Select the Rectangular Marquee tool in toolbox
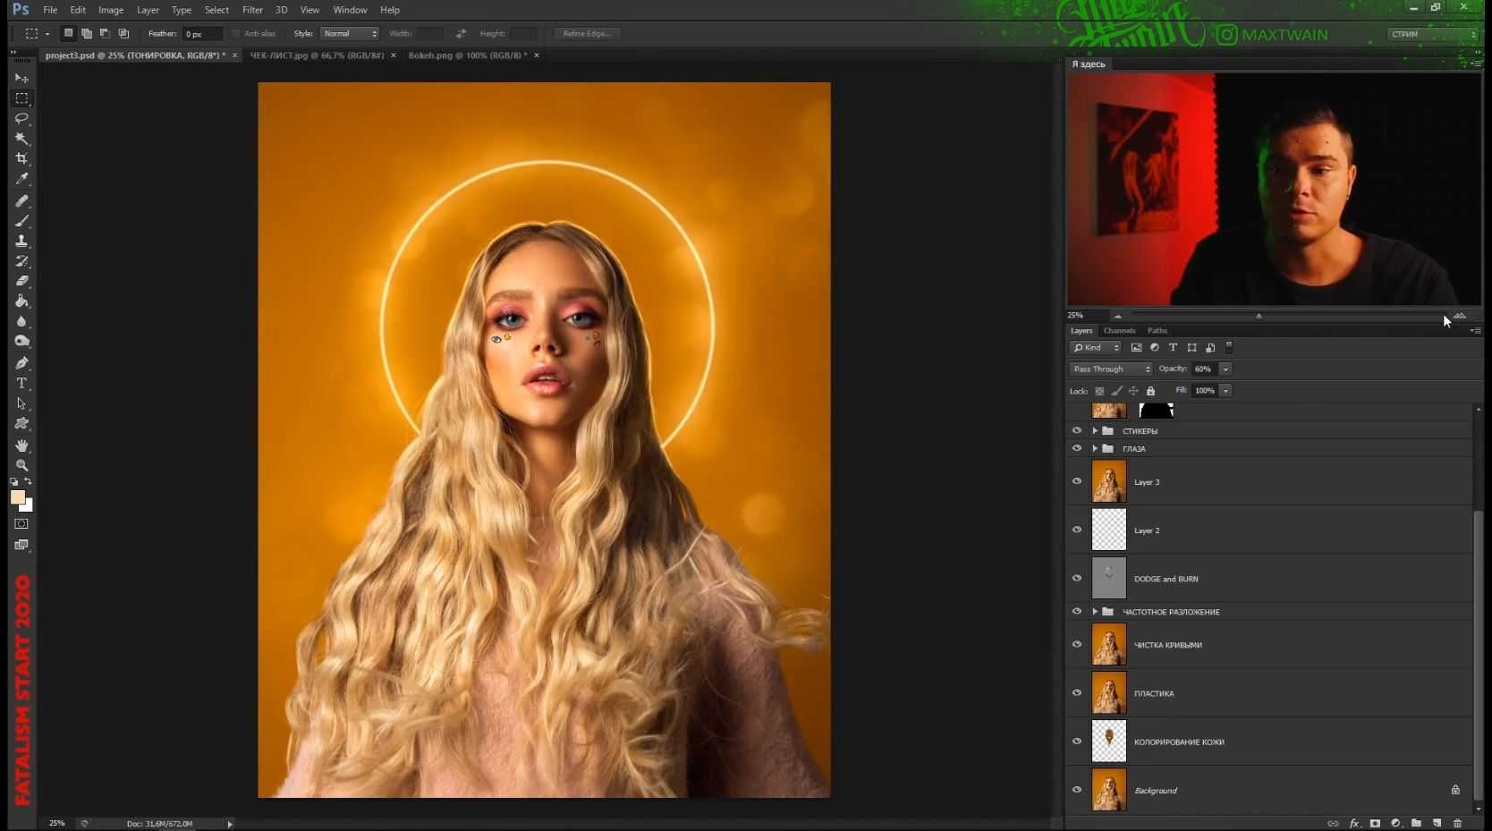 click(x=21, y=98)
